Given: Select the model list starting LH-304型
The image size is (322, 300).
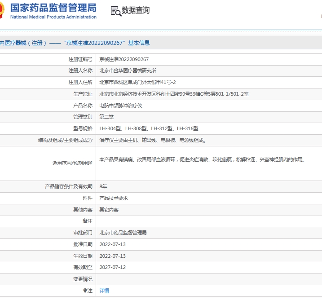Looking at the screenshot, I should coord(149,128).
